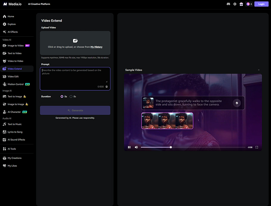Click the sparkle generate icon in video
The image size is (271, 206).
237,103
